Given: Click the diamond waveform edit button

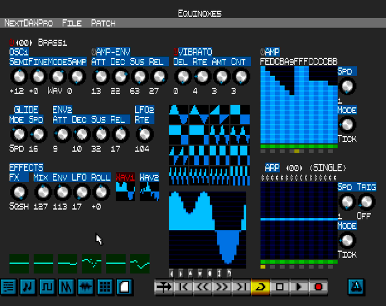Looking at the screenshot, I should (210, 273).
